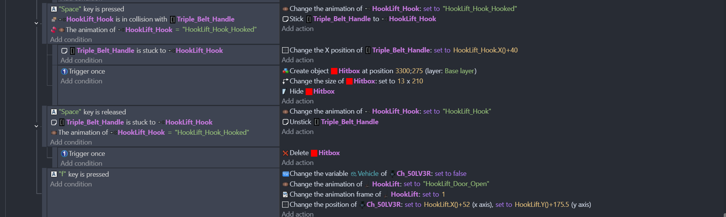Click the Change the size action icon
This screenshot has height=217, width=726.
pos(286,81)
